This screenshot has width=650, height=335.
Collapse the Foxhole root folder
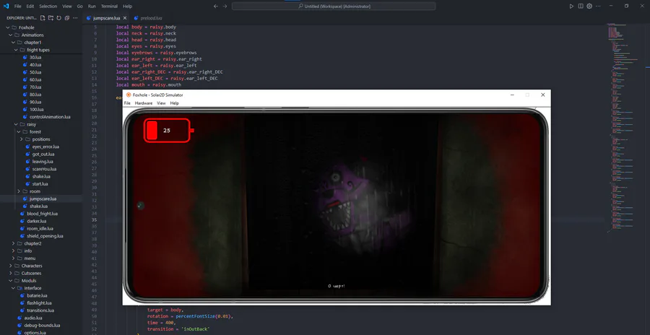[8, 27]
